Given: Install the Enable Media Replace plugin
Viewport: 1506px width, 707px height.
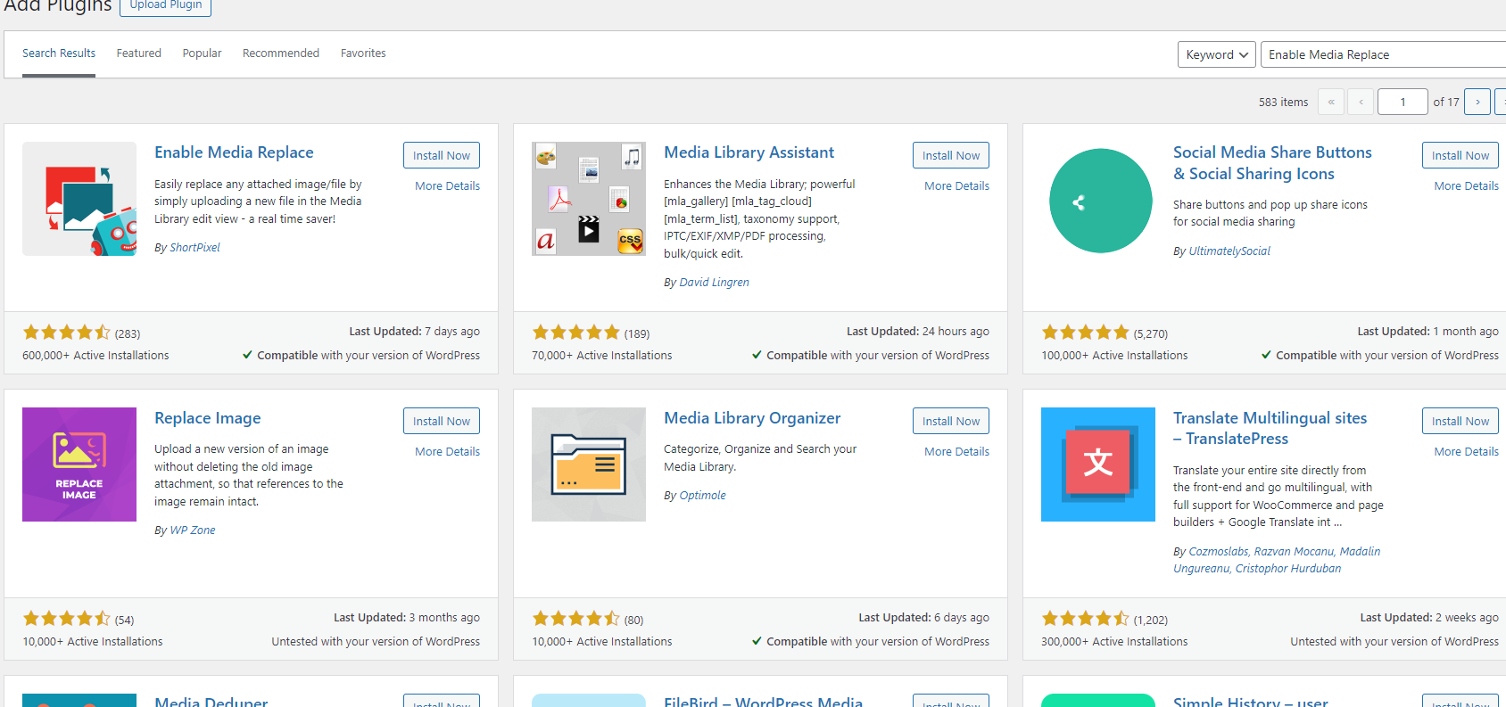Looking at the screenshot, I should pyautogui.click(x=442, y=155).
